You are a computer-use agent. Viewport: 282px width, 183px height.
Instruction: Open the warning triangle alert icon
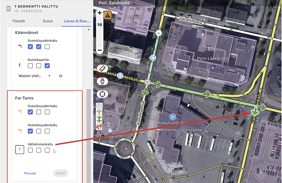(107, 15)
